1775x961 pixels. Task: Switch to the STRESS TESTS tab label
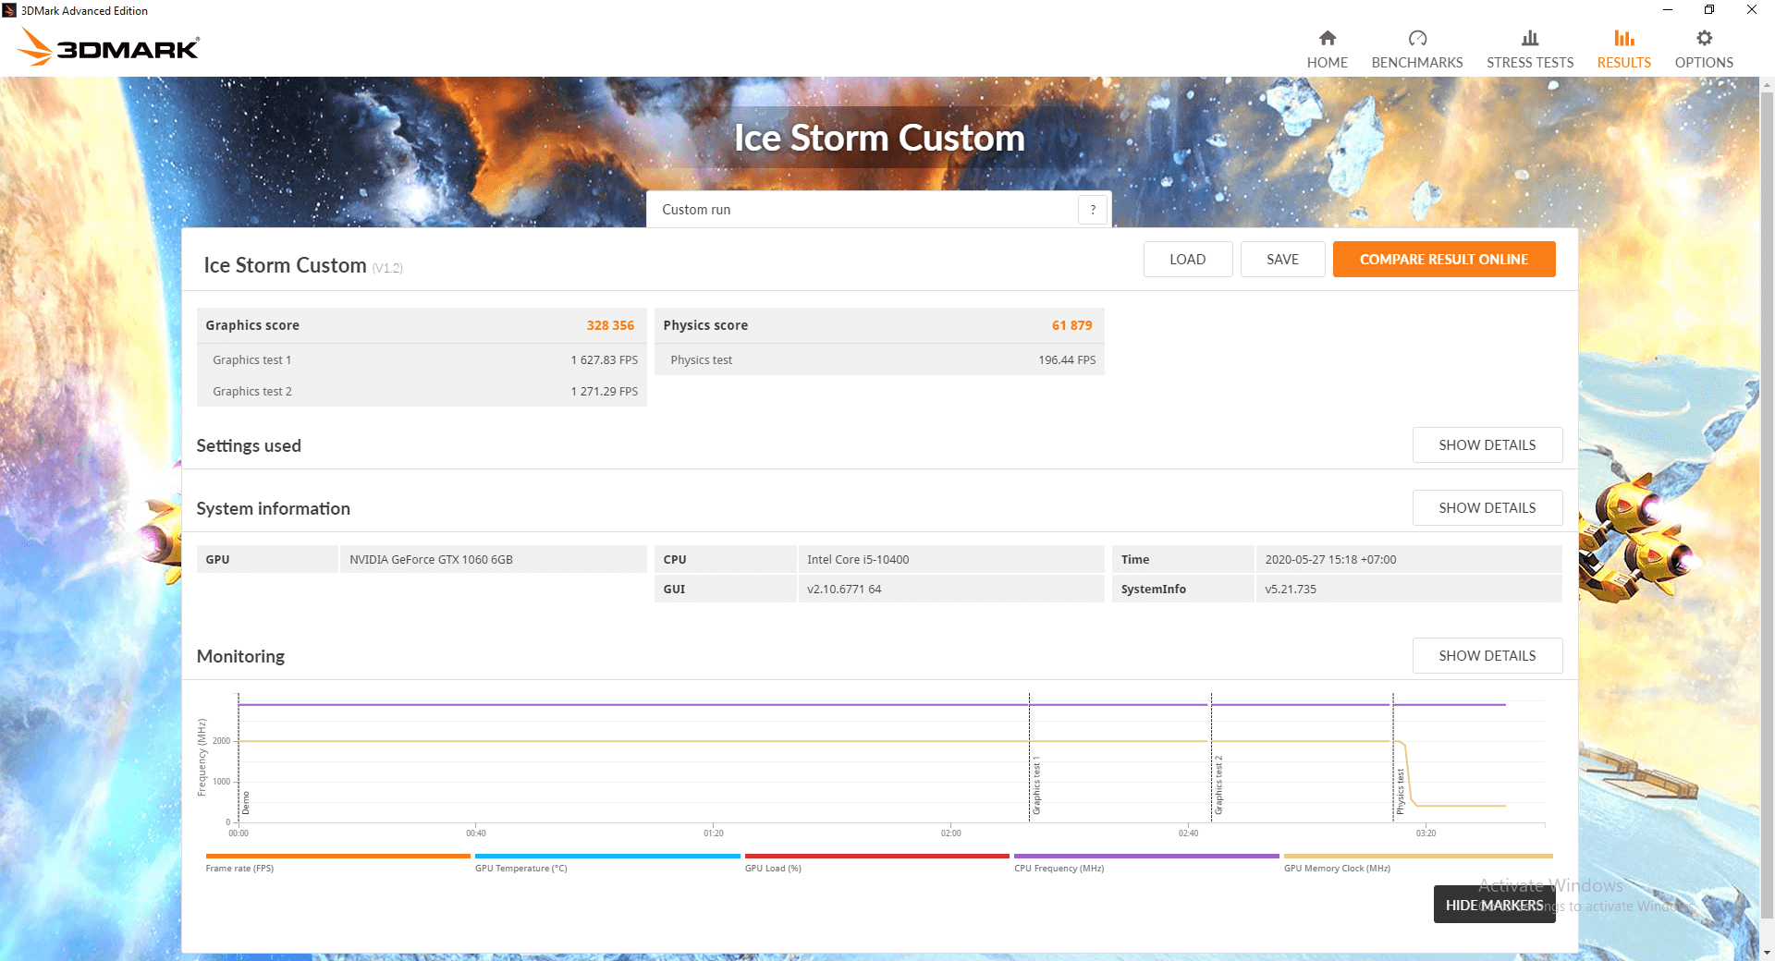coord(1530,63)
